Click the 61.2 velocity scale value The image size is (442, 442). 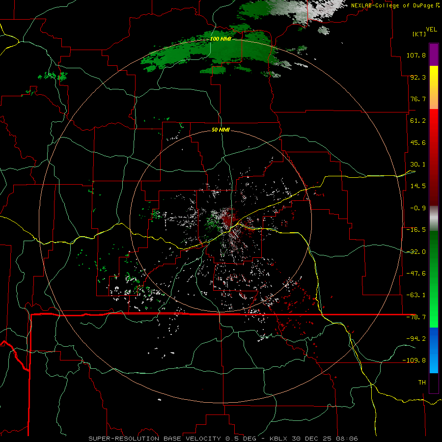[418, 121]
